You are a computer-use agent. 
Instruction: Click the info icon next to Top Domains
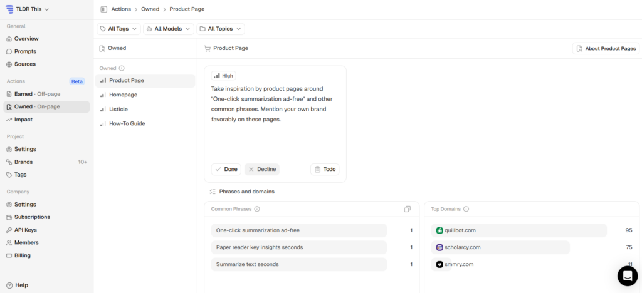click(466, 209)
